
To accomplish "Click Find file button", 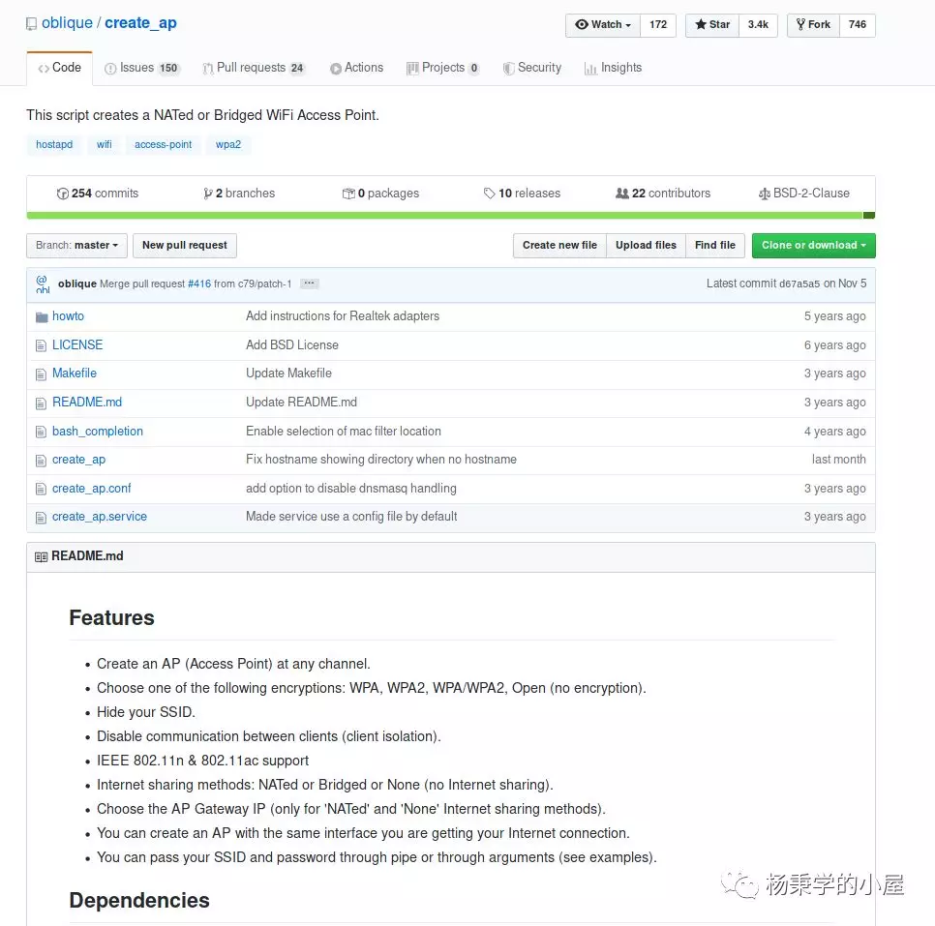I will pyautogui.click(x=715, y=246).
